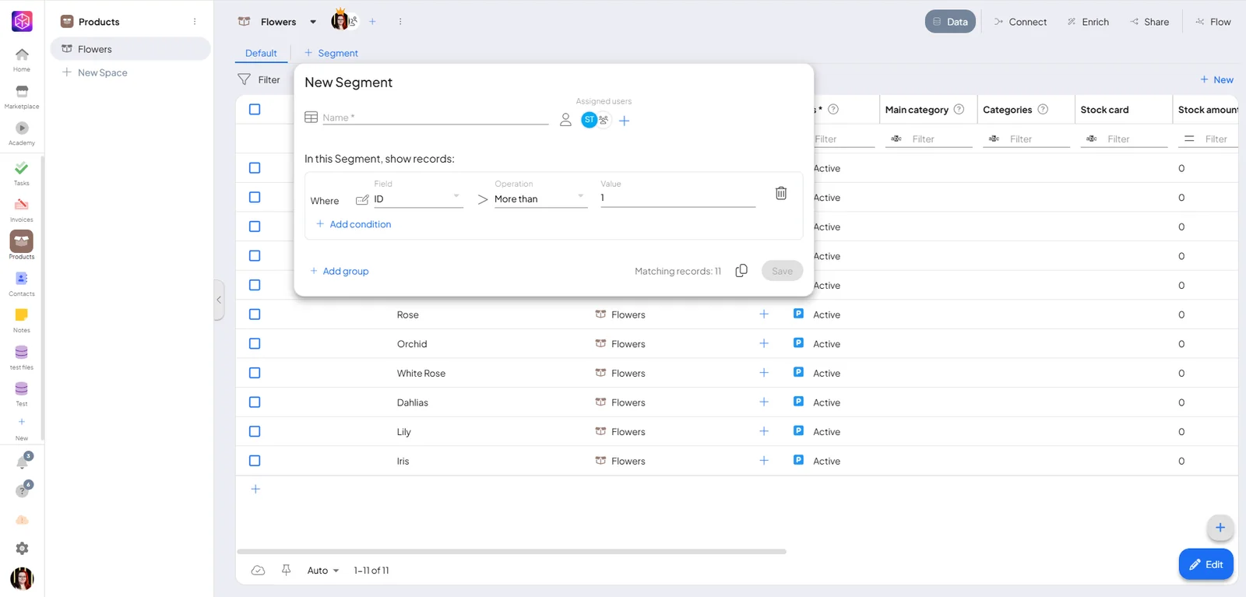Open Marketplace from the sidebar
Screen dimensions: 1246x597
[22, 97]
